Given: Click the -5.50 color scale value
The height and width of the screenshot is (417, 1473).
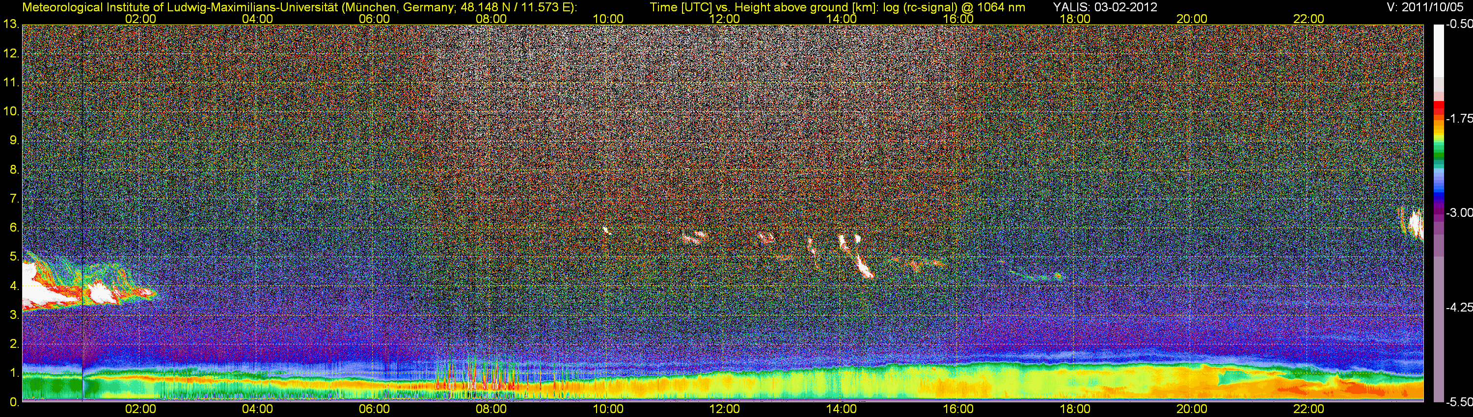Looking at the screenshot, I should [1459, 402].
